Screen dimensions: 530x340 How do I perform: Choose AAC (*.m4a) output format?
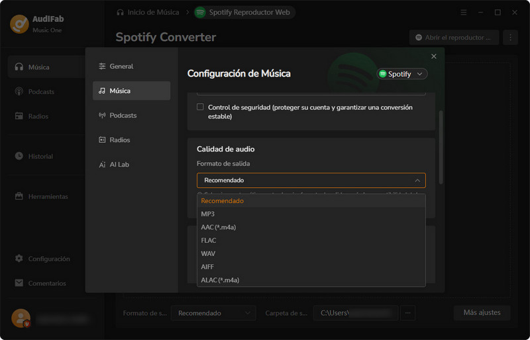pyautogui.click(x=311, y=227)
